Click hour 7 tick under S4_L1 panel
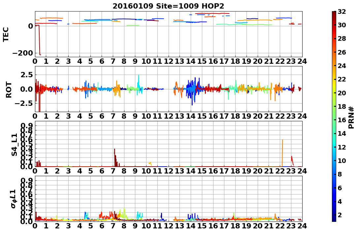This screenshot has width=358, height=233. (x=113, y=171)
